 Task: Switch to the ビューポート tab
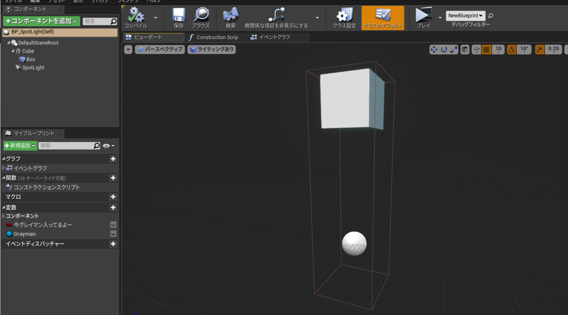click(153, 37)
